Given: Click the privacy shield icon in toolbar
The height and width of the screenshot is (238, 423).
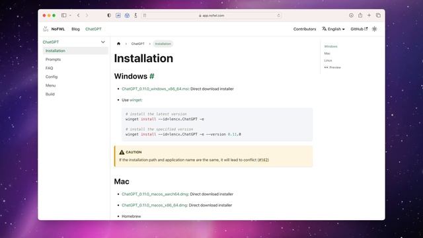Looking at the screenshot, I should click(109, 15).
